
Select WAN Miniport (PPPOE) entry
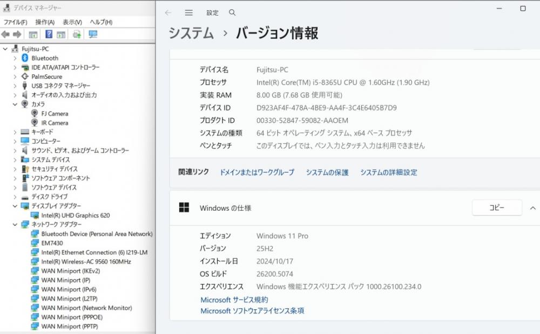(x=72, y=317)
